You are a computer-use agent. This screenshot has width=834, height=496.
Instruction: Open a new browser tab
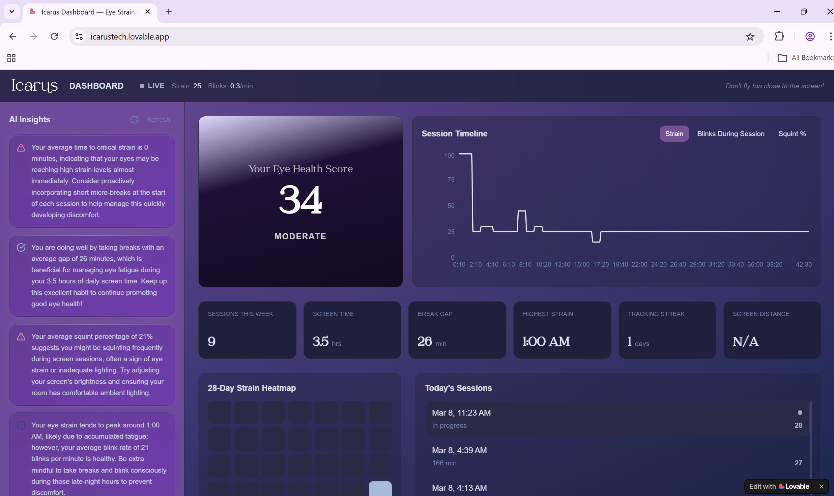point(169,12)
